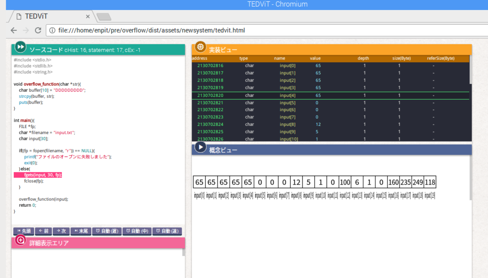Step back using the 前 button
The height and width of the screenshot is (278, 488).
[44, 231]
